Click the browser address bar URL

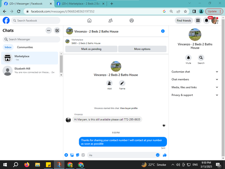pyautogui.click(x=63, y=11)
